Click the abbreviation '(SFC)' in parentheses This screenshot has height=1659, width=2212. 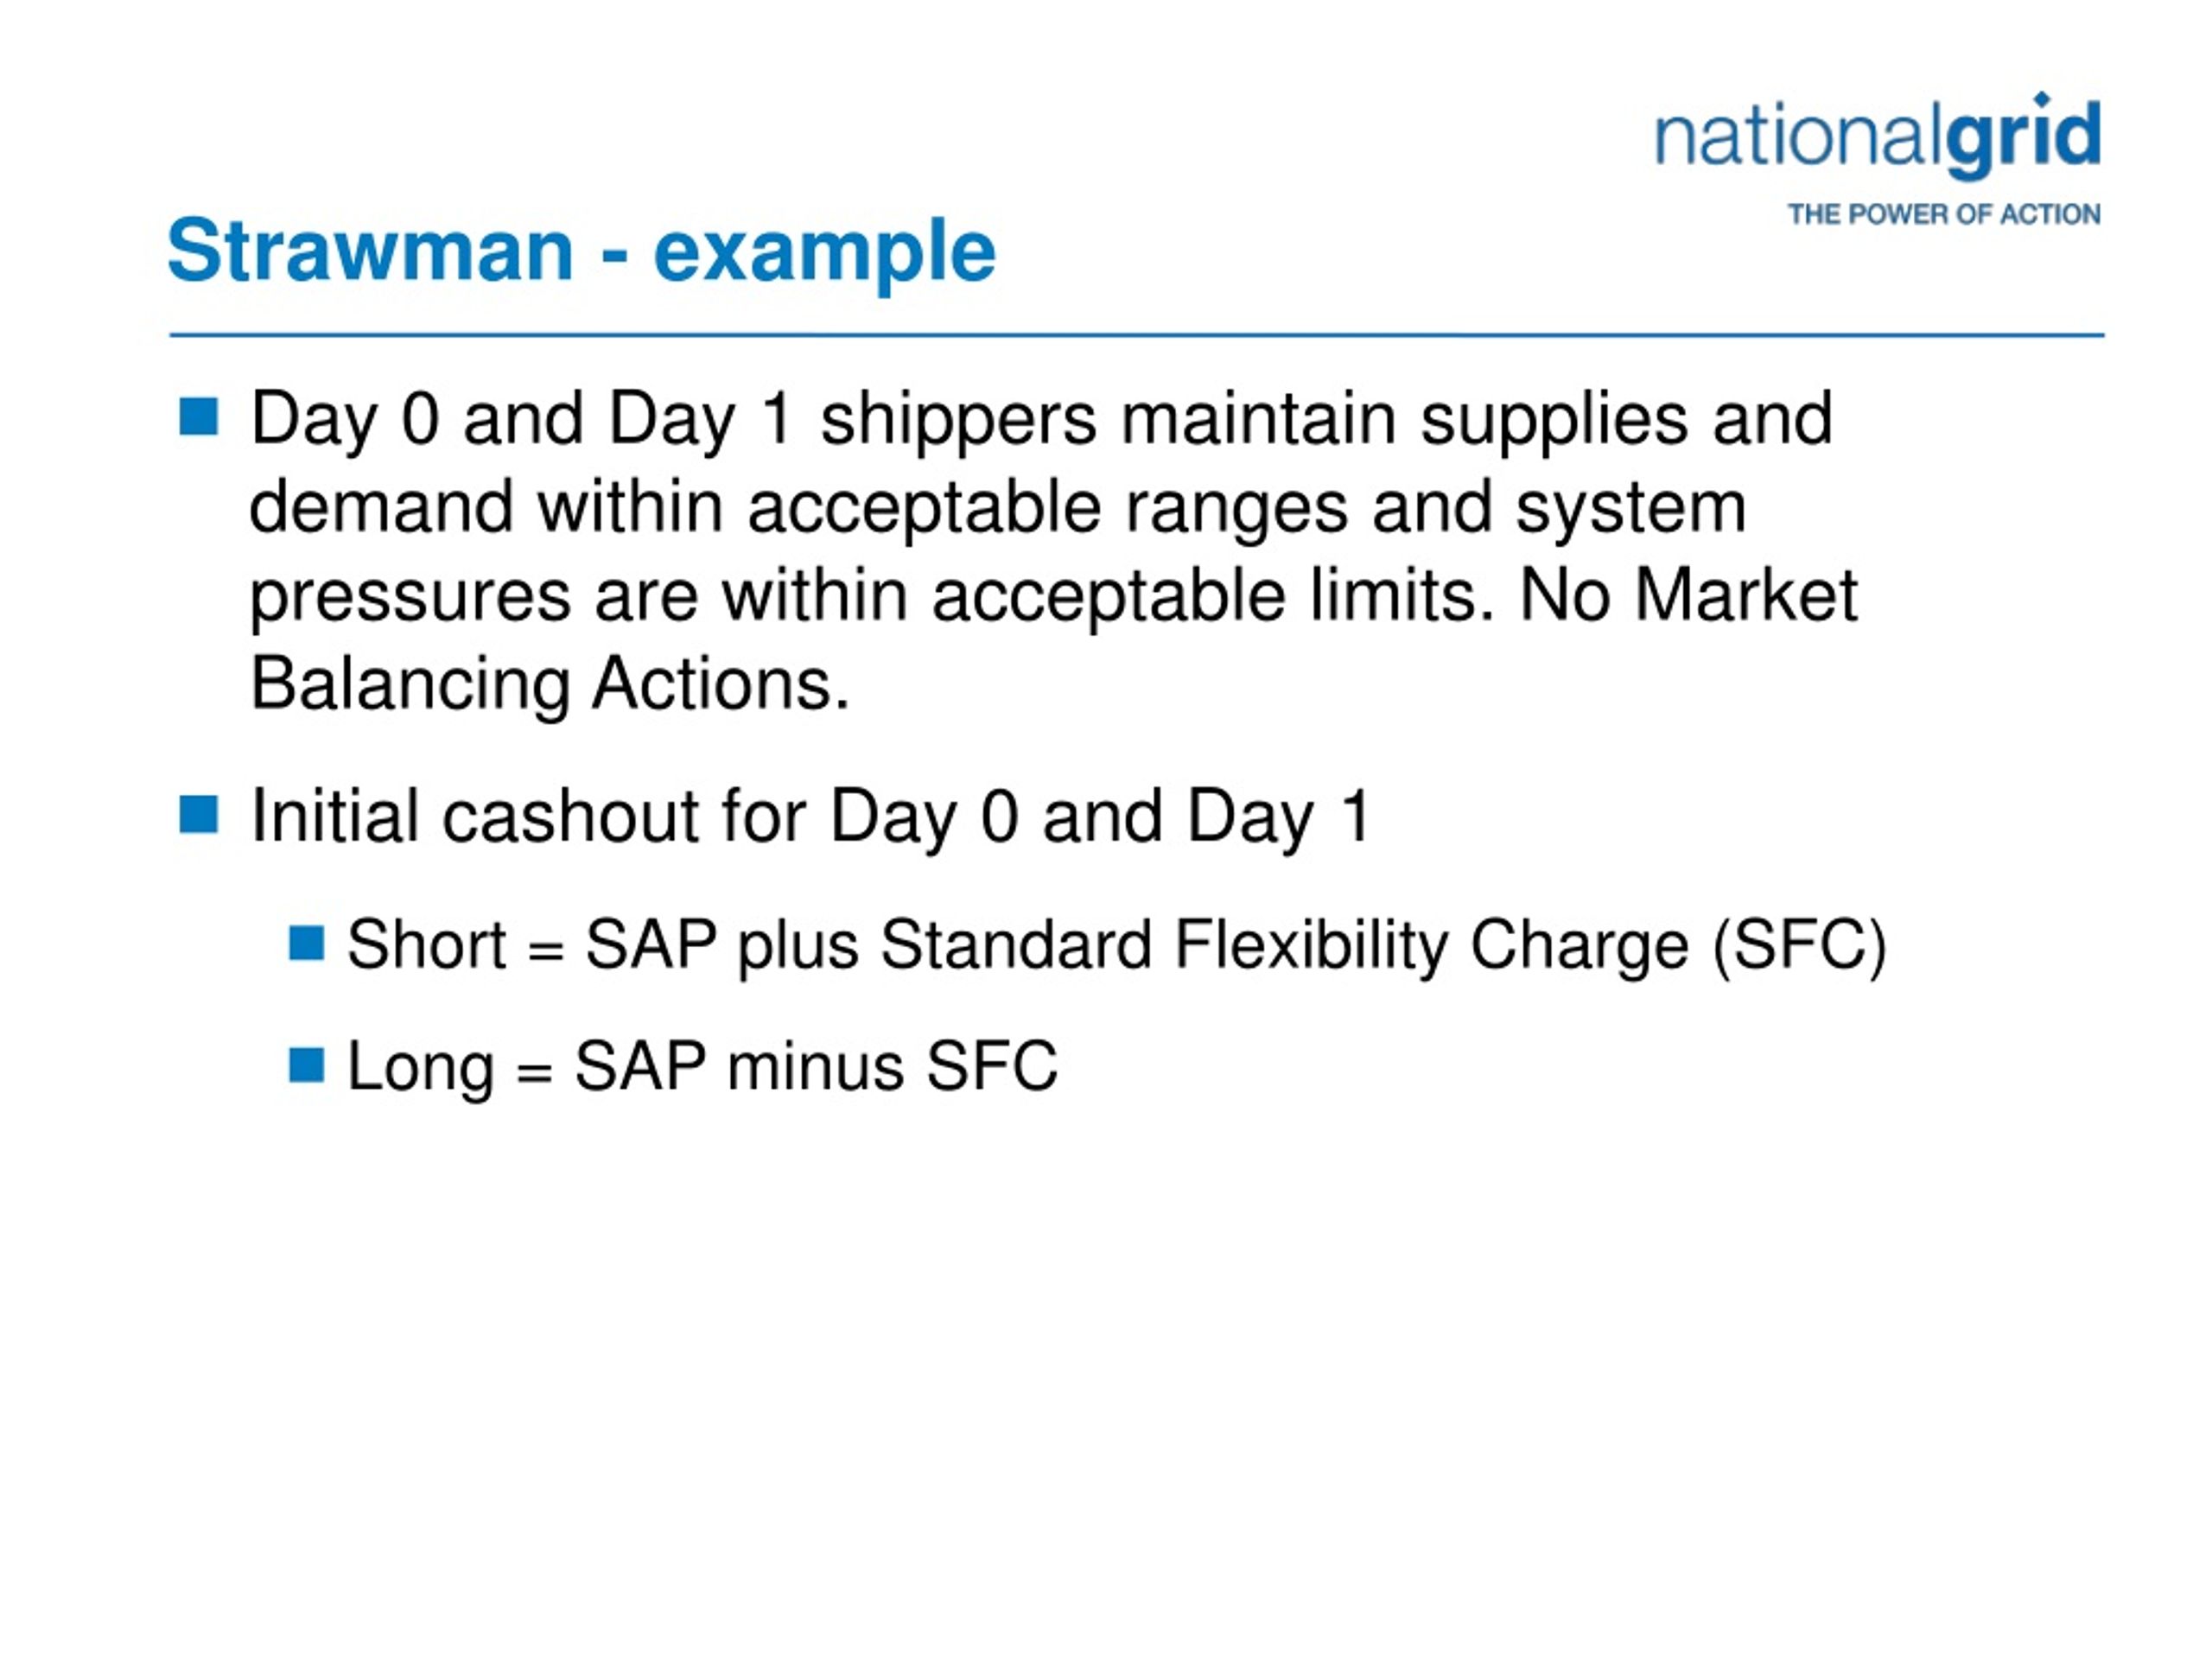tap(1799, 945)
